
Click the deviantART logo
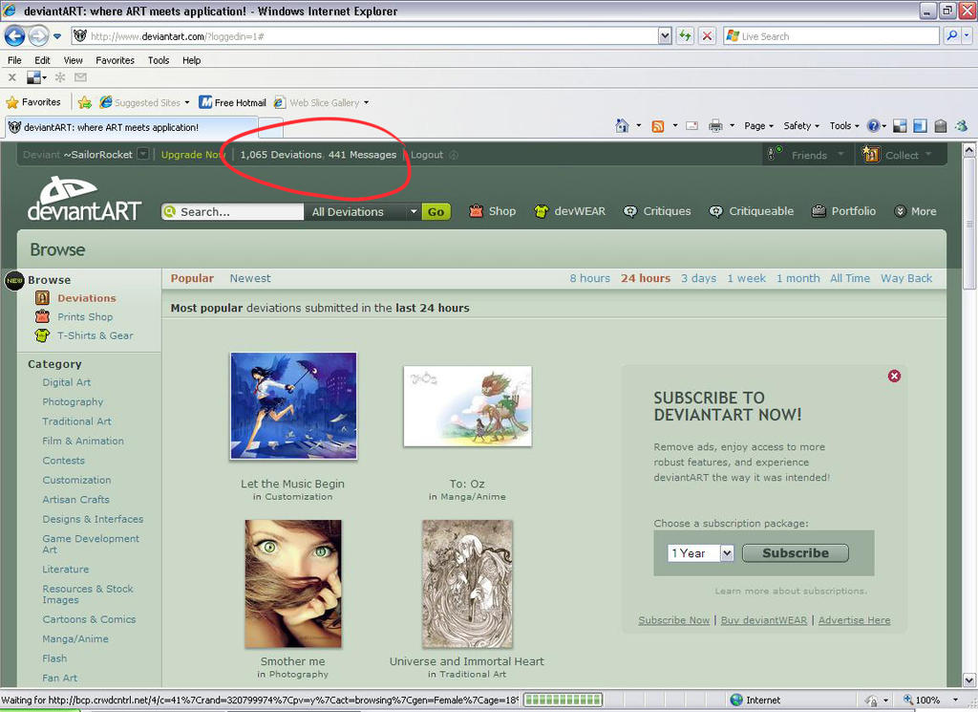point(84,199)
